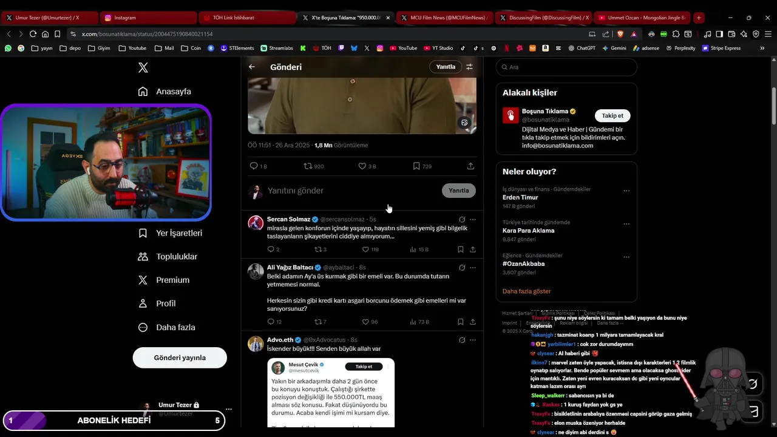Open the Giyim bookmarks folder
Image resolution: width=777 pixels, height=437 pixels.
pyautogui.click(x=99, y=48)
